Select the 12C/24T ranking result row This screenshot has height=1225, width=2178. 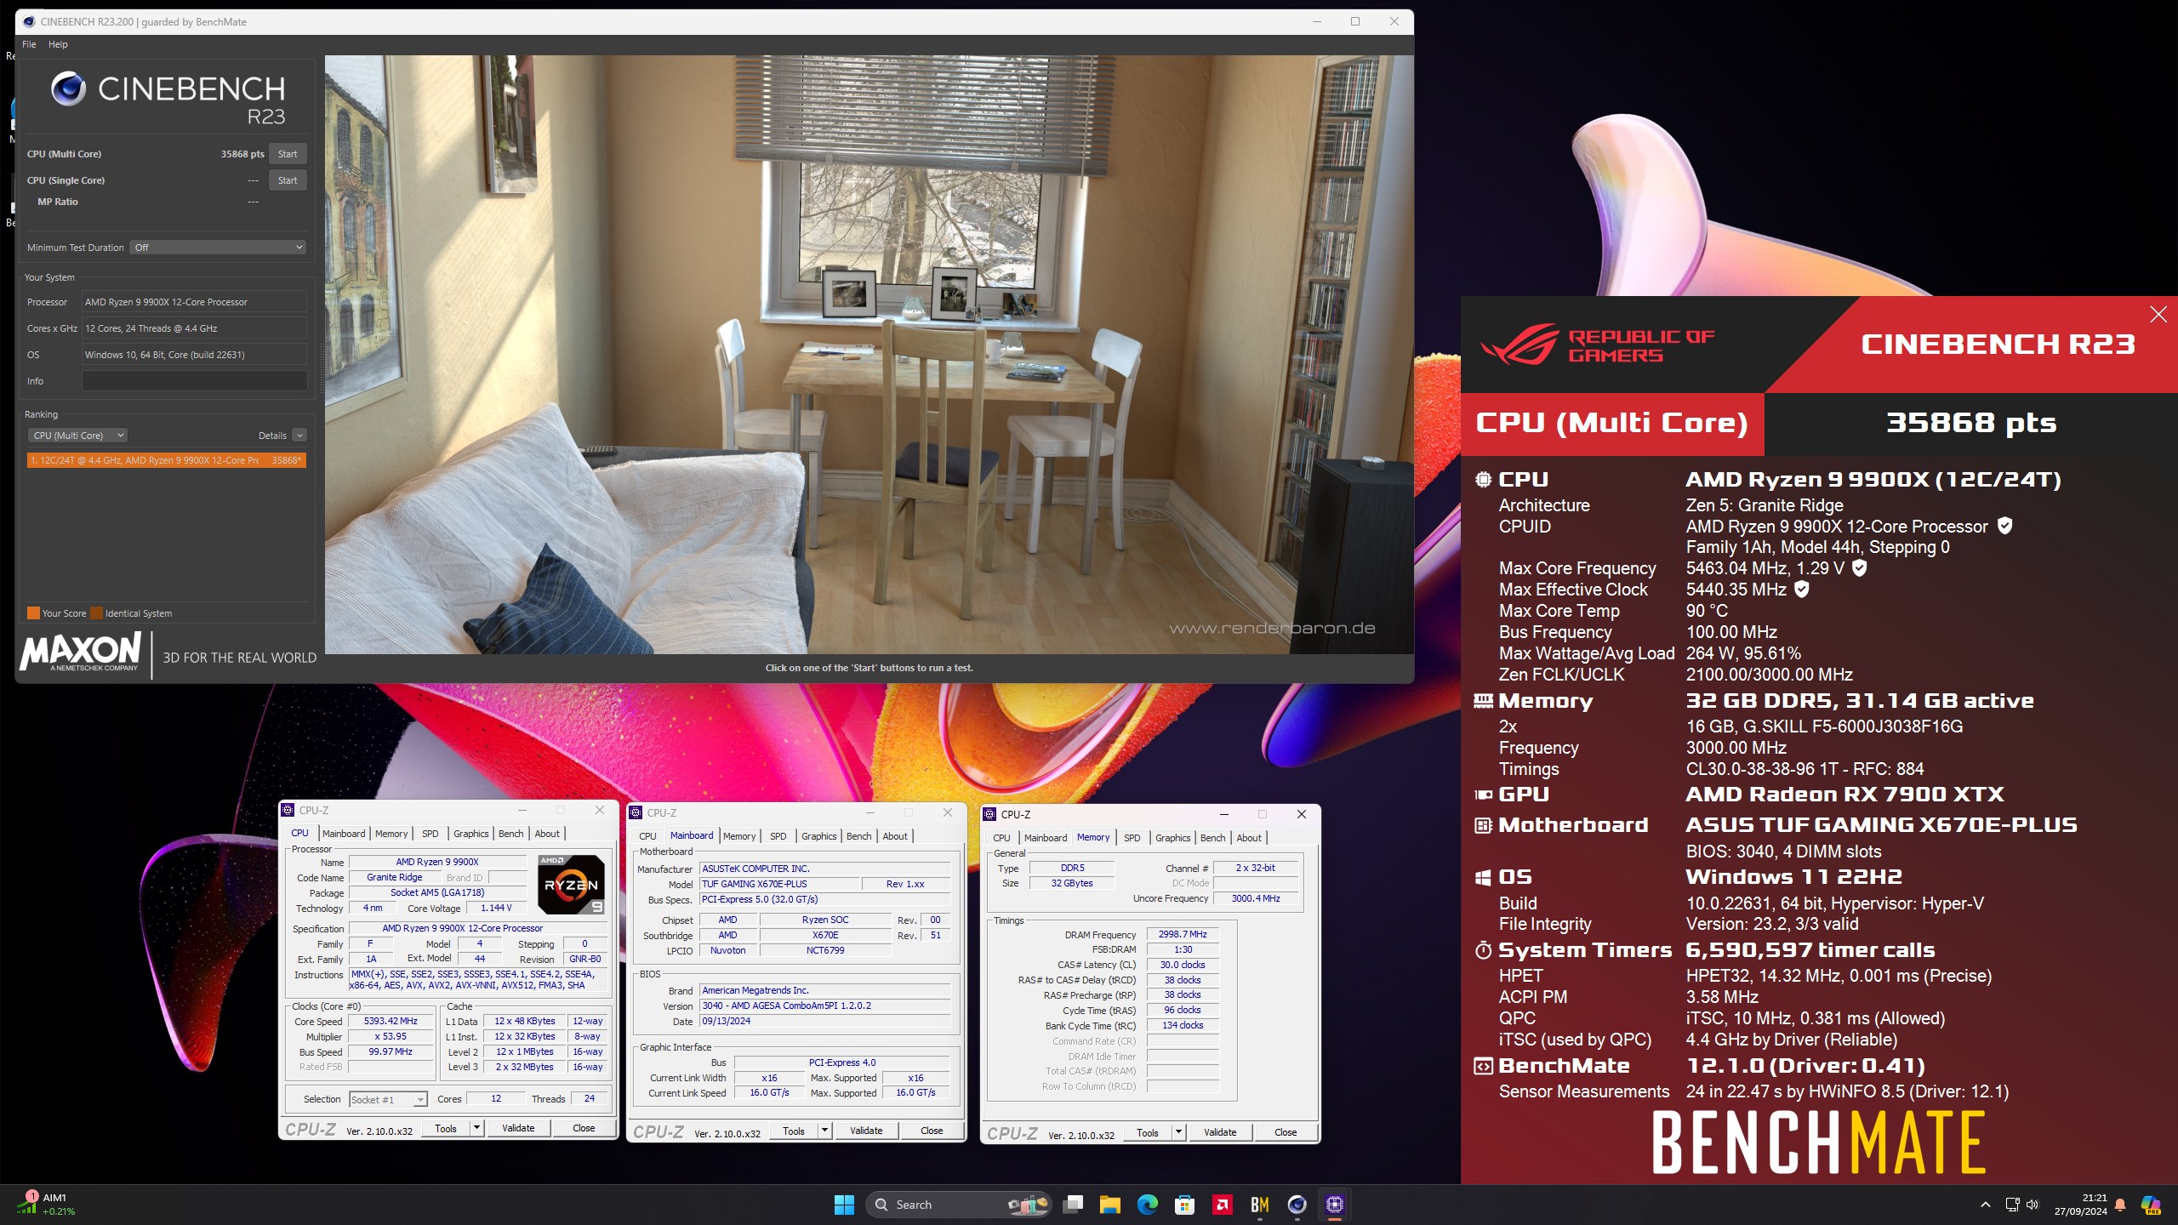point(166,460)
